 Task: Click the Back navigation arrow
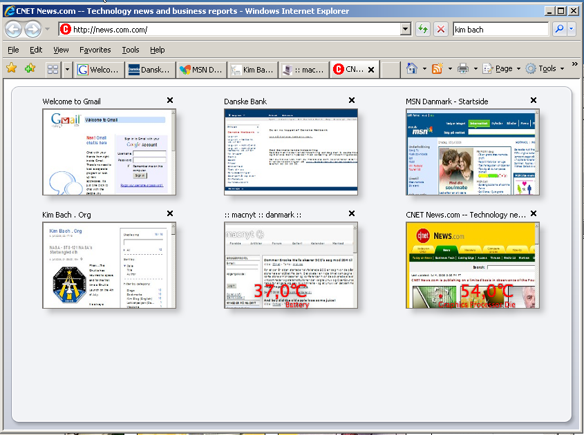[x=13, y=29]
